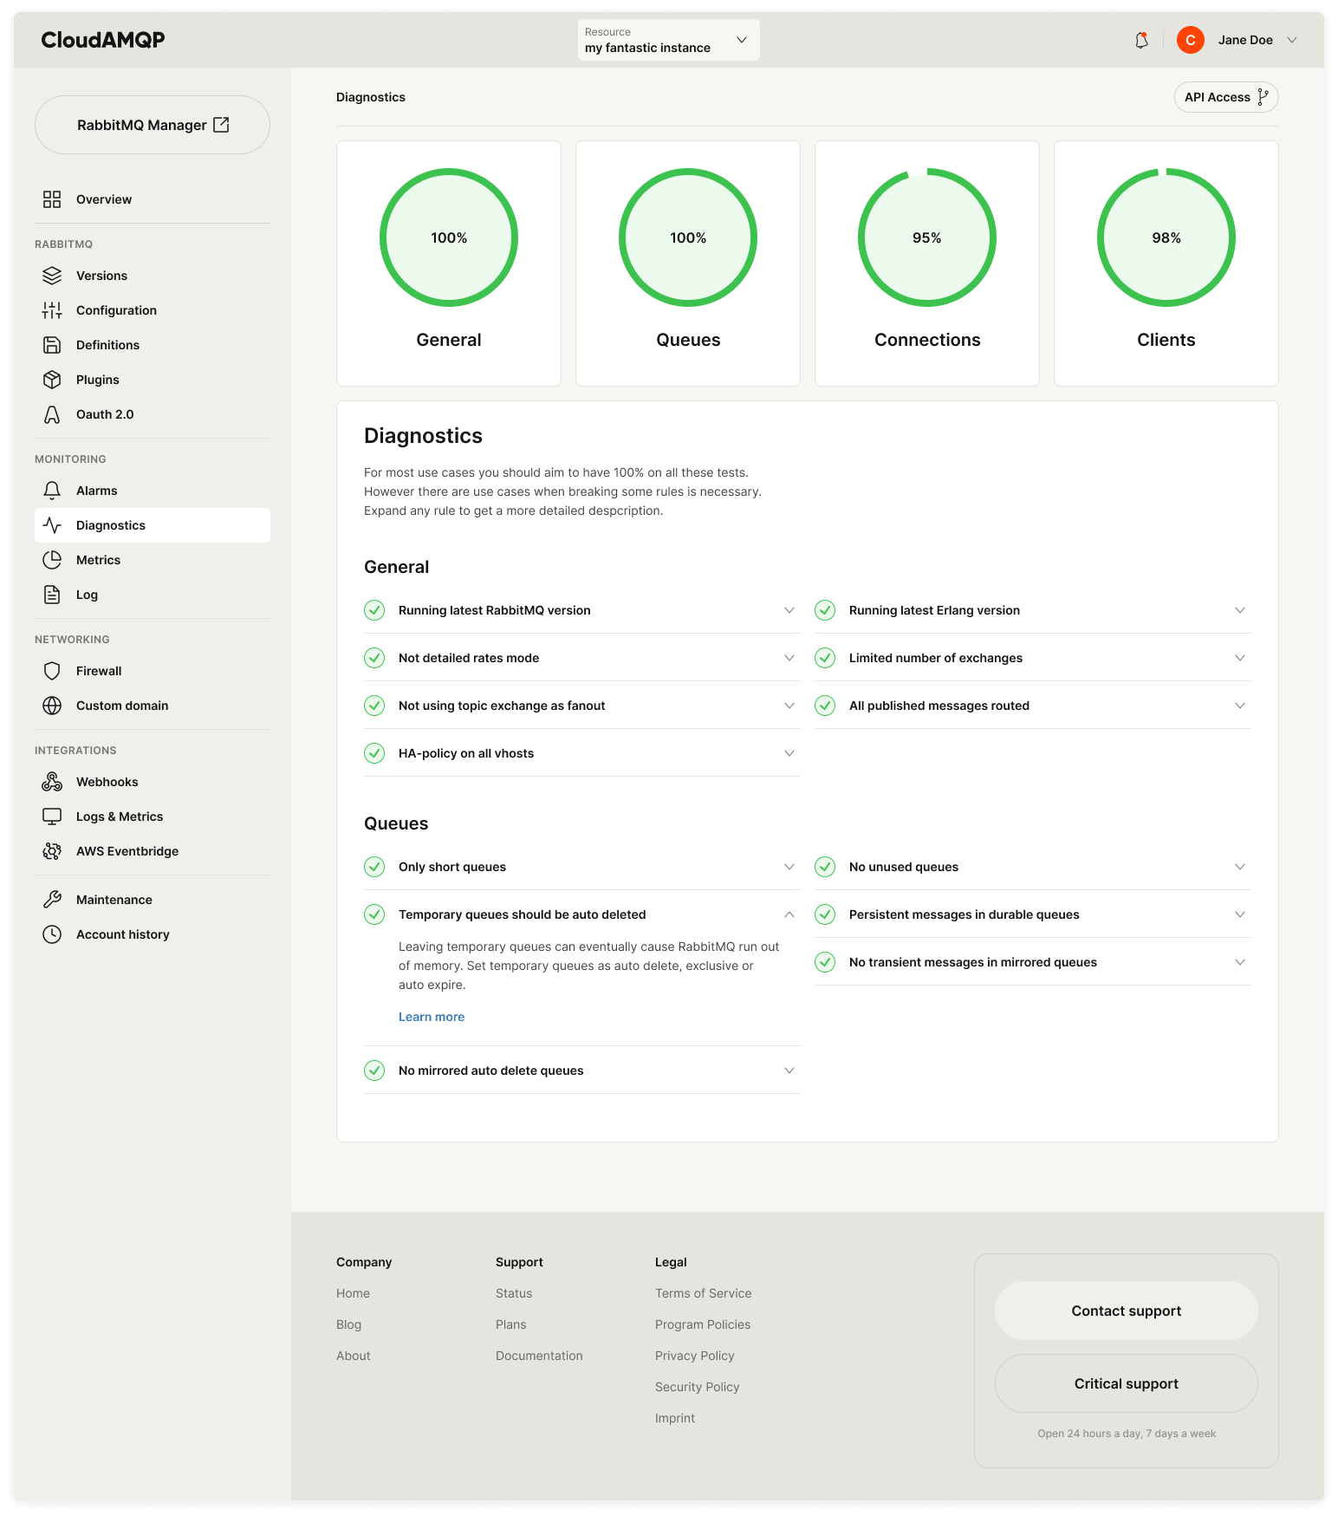Click the orange user avatar icon

[x=1191, y=40]
